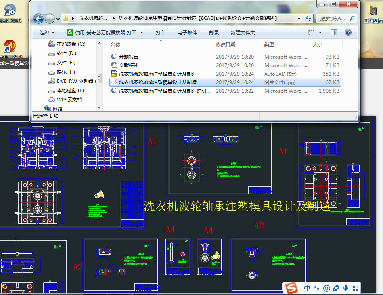
Task: Click the Explorer back navigation arrow
Action: 38,19
